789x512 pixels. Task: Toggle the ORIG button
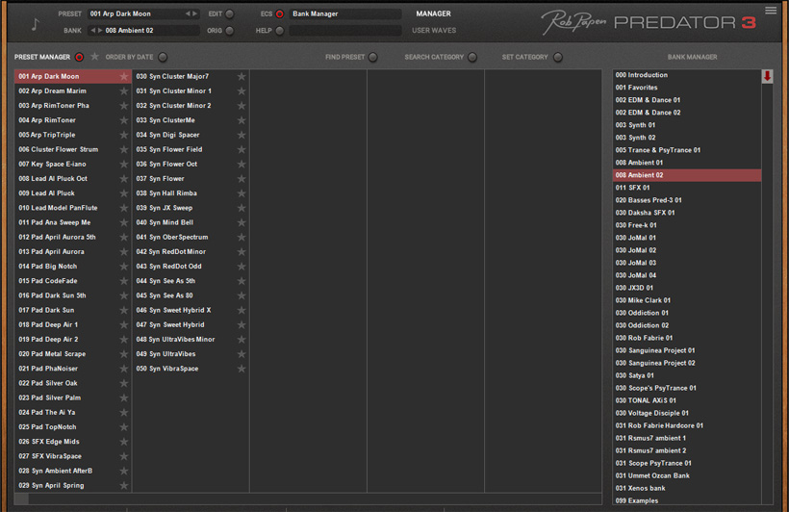(229, 31)
